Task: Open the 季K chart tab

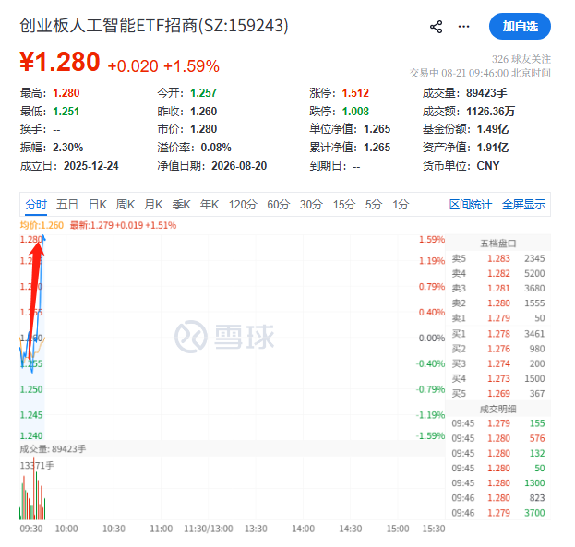Action: [x=181, y=204]
